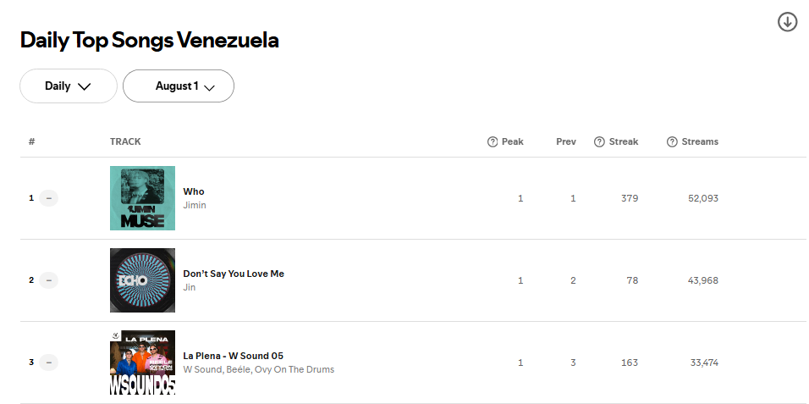
Task: Open the track titled Who
Action: (194, 191)
